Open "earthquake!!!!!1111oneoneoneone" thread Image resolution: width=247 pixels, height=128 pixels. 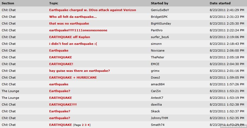(x=78, y=30)
